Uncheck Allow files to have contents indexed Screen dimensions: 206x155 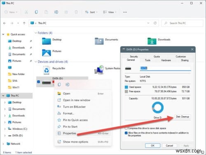pyautogui.click(x=126, y=133)
